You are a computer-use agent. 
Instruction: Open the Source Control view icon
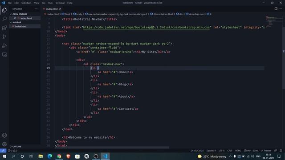pyautogui.click(x=4, y=37)
